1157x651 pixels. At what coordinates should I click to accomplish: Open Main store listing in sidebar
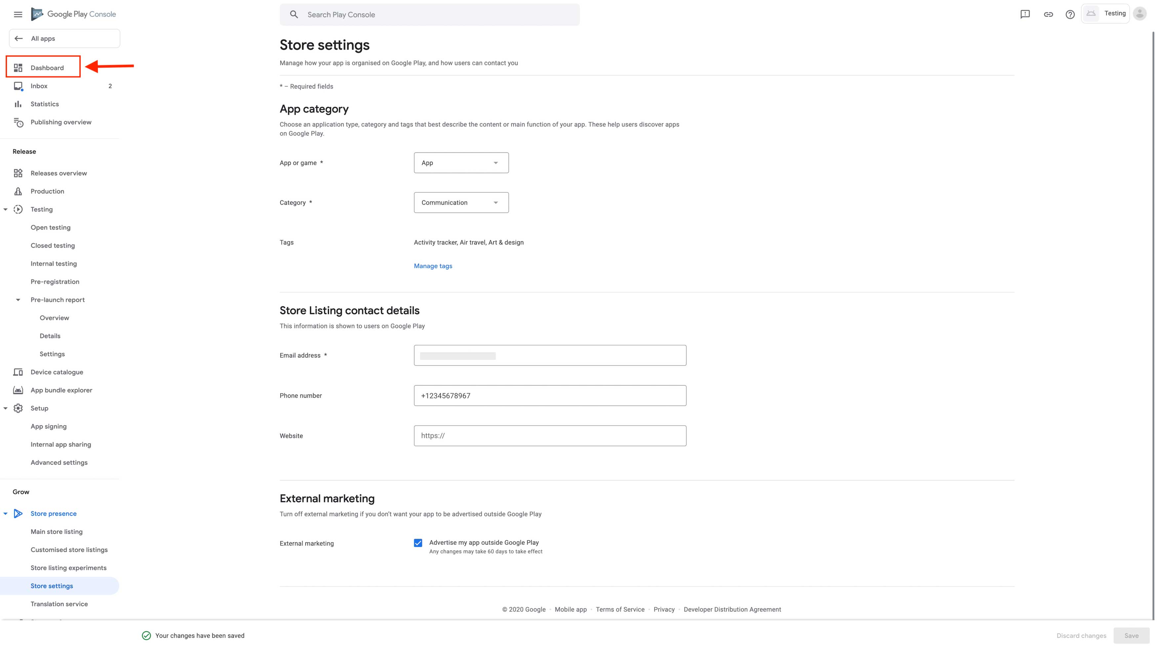click(x=57, y=532)
